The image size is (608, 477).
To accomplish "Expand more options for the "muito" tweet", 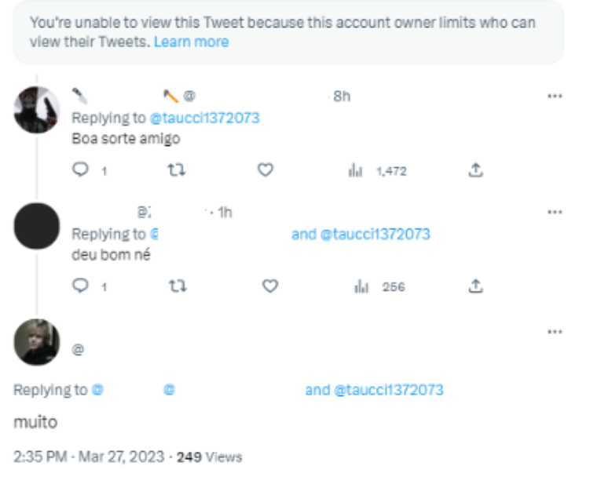I will tap(555, 331).
